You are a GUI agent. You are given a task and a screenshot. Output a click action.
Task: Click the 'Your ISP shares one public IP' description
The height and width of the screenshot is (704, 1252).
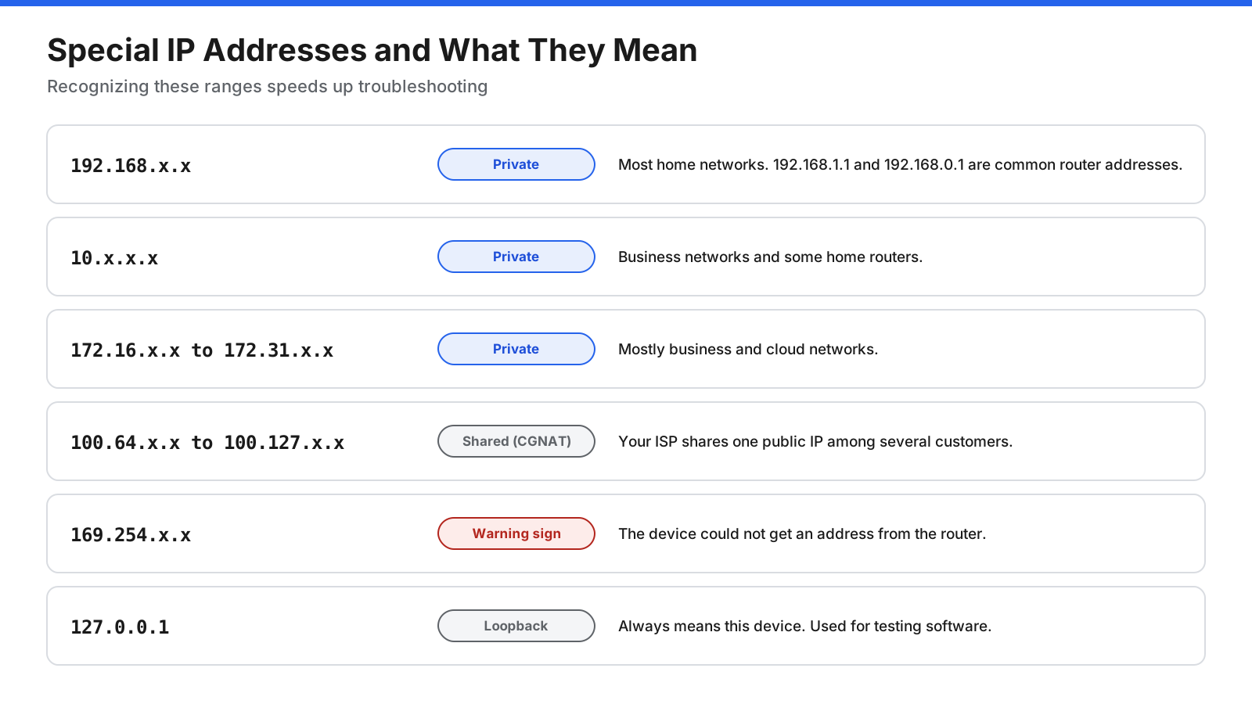pyautogui.click(x=815, y=441)
